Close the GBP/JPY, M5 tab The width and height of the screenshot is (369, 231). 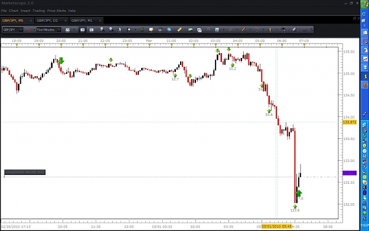[31, 21]
